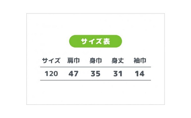Click the line beneath the table headers
Viewport: 191px width, 118px height.
coord(95,67)
